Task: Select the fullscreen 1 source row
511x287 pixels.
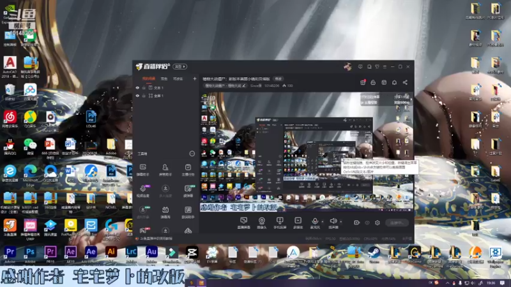Action: point(165,96)
